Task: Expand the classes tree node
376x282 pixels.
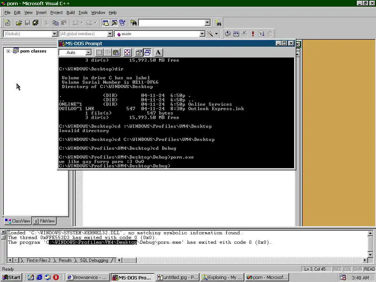Action: pos(8,51)
